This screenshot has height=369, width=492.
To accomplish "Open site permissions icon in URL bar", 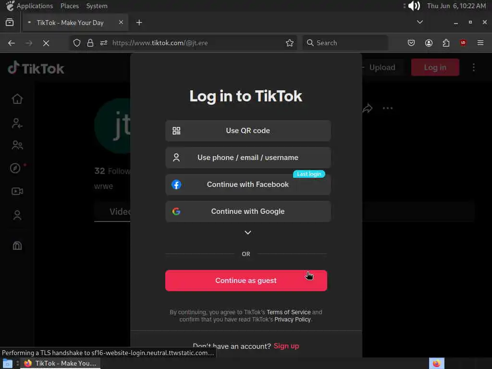I will (104, 43).
